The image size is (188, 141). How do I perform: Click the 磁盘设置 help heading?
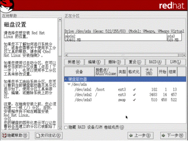pyautogui.click(x=15, y=25)
